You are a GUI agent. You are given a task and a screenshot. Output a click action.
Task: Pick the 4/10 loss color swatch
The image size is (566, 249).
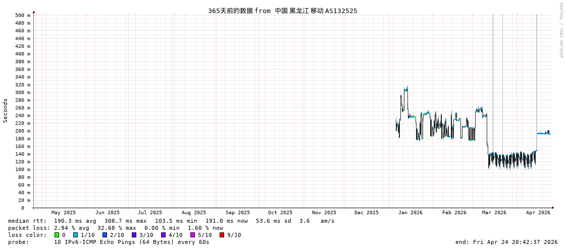click(163, 235)
